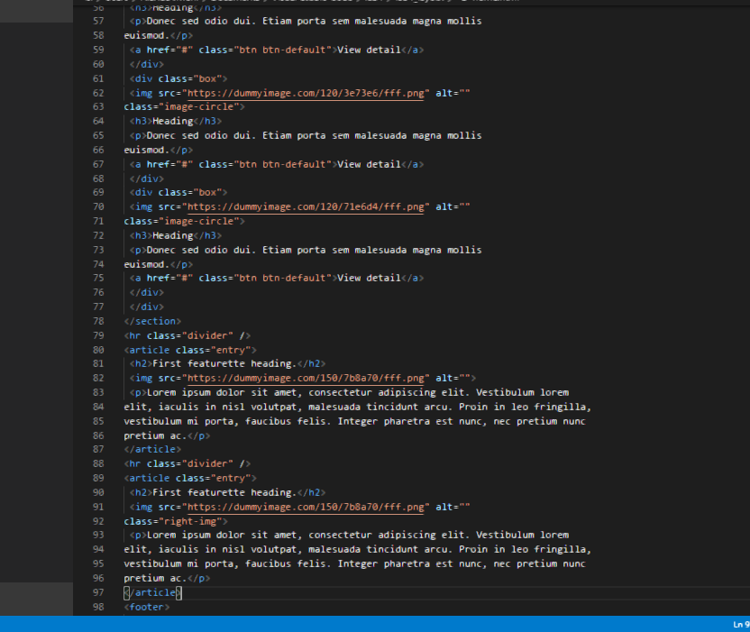Viewport: 750px width, 632px height.
Task: Click the hr divider tag on line 79
Action: point(187,335)
